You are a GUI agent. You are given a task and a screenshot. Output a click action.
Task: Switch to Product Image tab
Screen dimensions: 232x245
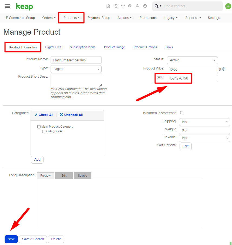(115, 47)
